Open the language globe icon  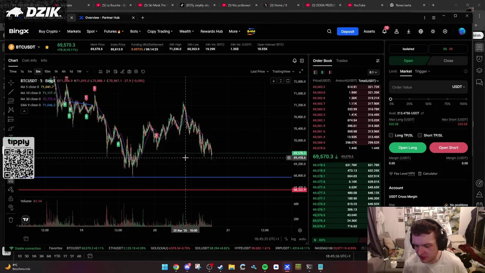click(421, 31)
